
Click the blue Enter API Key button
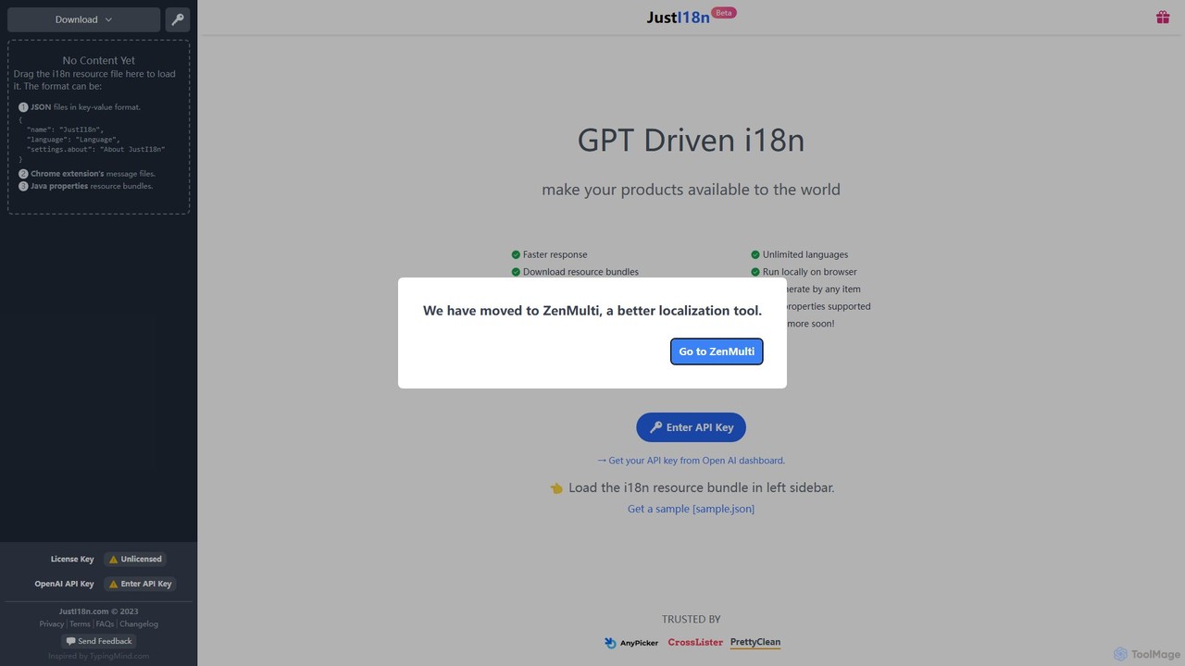(691, 427)
